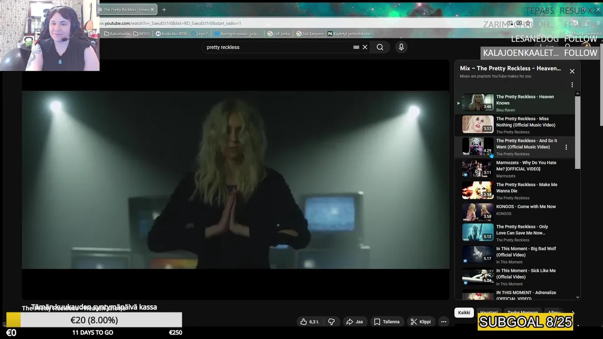Open the on-screen keyboard icon in search box
Viewport: 603px width, 339px height.
(356, 47)
